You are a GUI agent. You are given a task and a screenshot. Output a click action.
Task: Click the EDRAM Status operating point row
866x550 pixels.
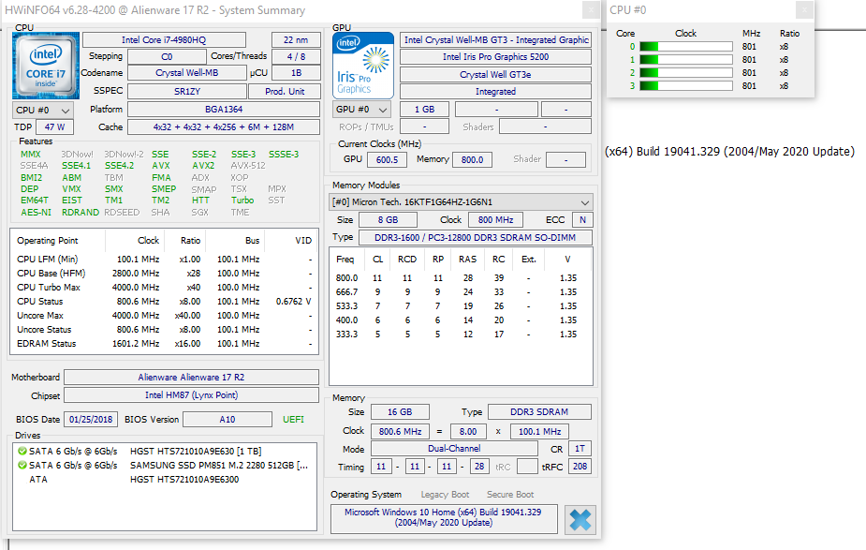tap(165, 343)
